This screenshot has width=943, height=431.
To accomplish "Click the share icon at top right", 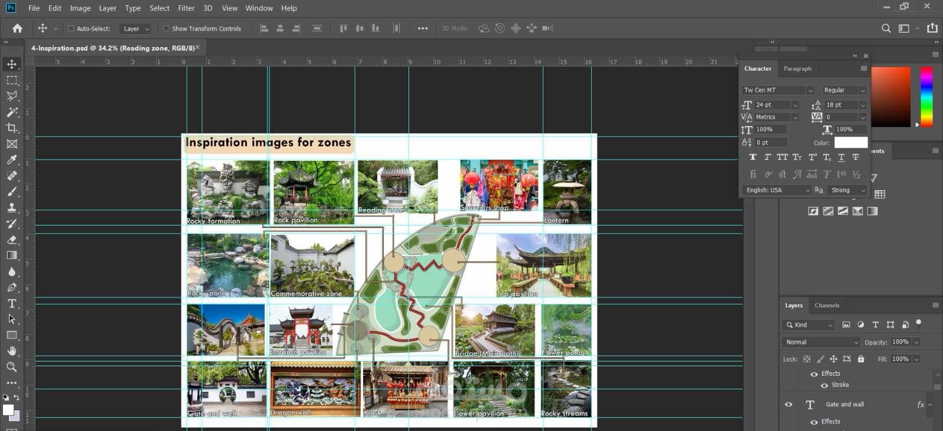I will pyautogui.click(x=932, y=28).
